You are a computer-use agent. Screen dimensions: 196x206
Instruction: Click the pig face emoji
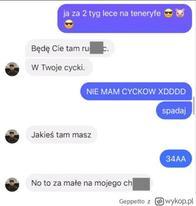[x=180, y=13]
